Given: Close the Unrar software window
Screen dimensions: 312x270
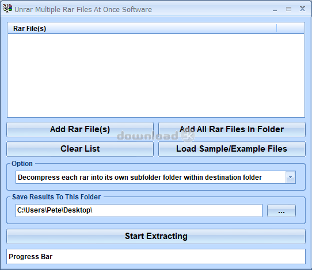Looking at the screenshot, I should pos(302,9).
